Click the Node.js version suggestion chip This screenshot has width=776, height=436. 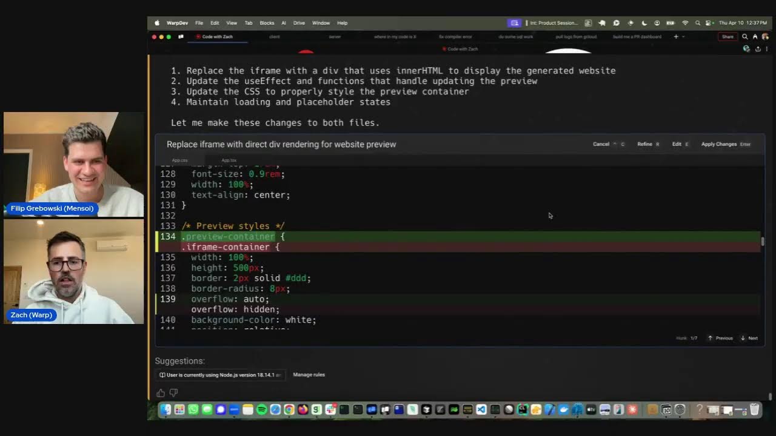(x=221, y=375)
